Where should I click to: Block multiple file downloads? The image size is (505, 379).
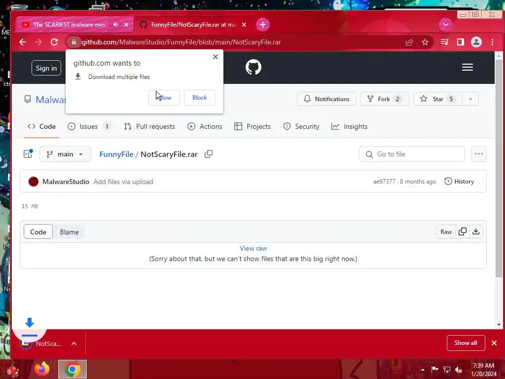(x=200, y=98)
